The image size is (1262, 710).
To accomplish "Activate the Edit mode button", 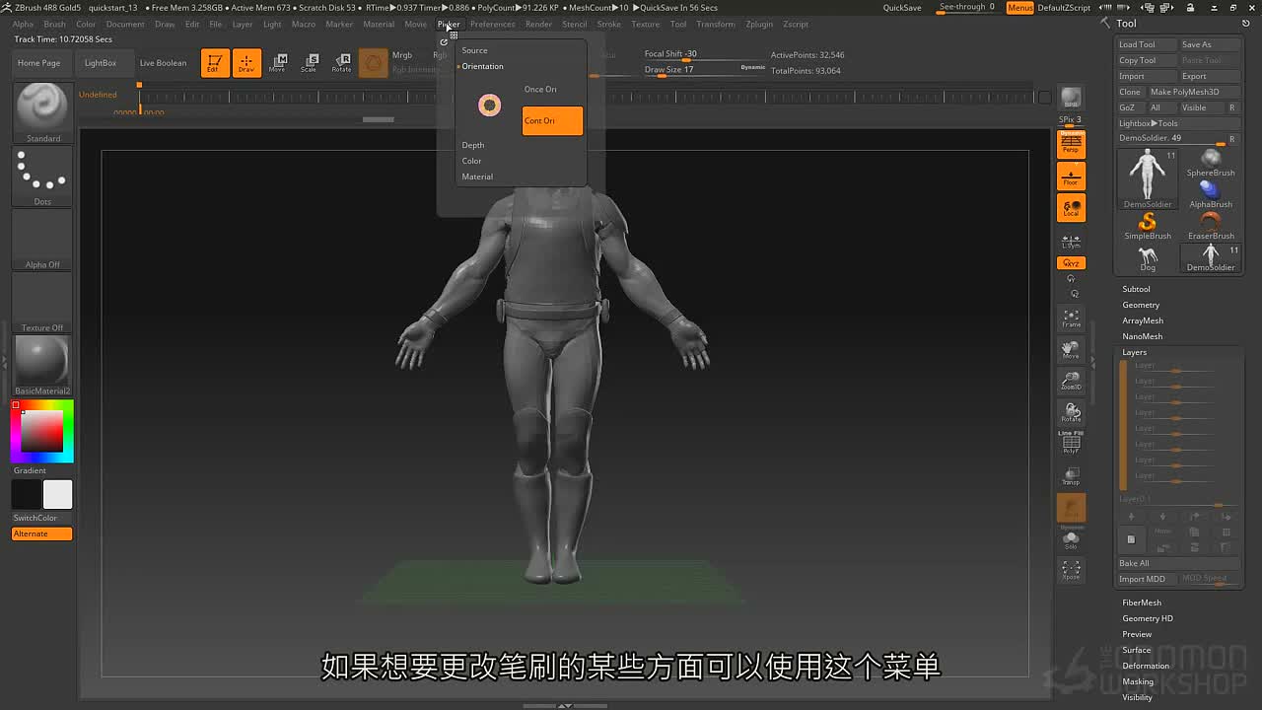I will click(x=215, y=63).
